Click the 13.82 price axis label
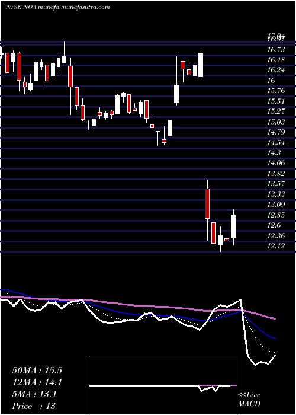The height and width of the screenshot is (415, 296). pos(276,174)
